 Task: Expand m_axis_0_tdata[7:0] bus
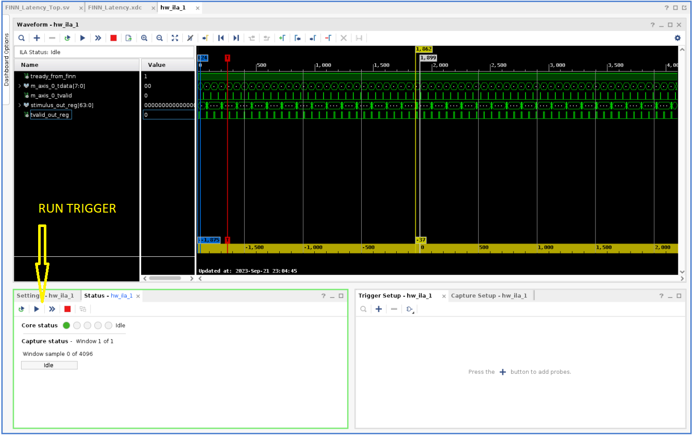coord(20,86)
